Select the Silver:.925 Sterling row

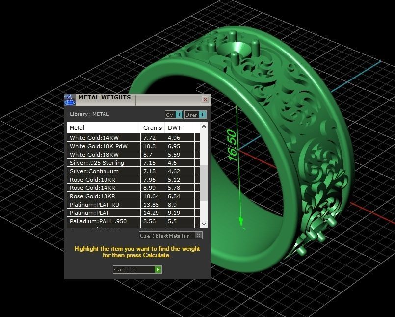133,163
